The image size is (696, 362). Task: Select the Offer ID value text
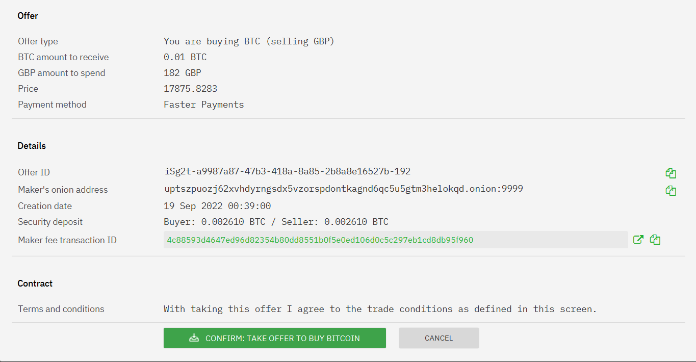point(287,171)
